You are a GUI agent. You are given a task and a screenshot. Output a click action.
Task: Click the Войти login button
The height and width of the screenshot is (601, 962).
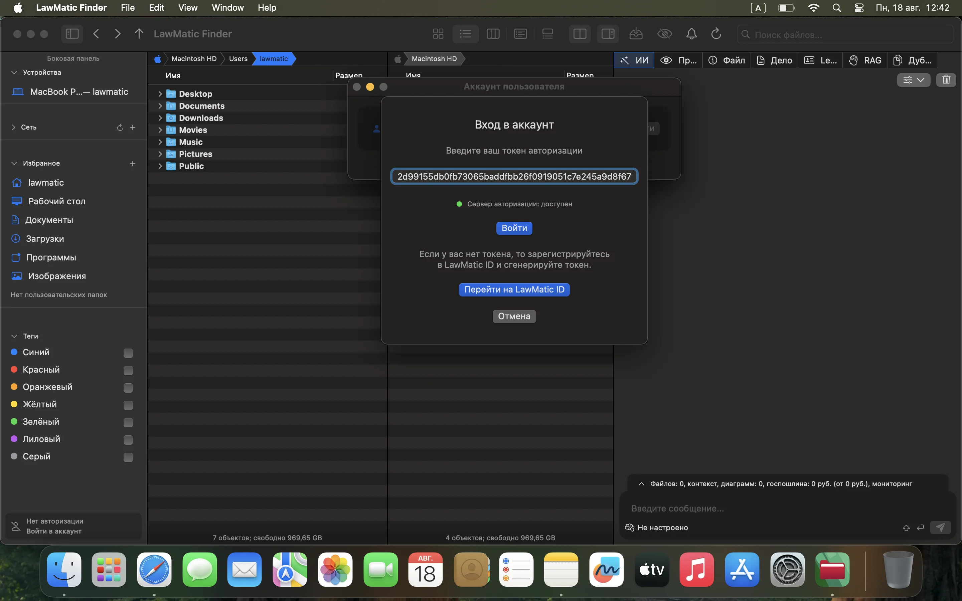(514, 228)
